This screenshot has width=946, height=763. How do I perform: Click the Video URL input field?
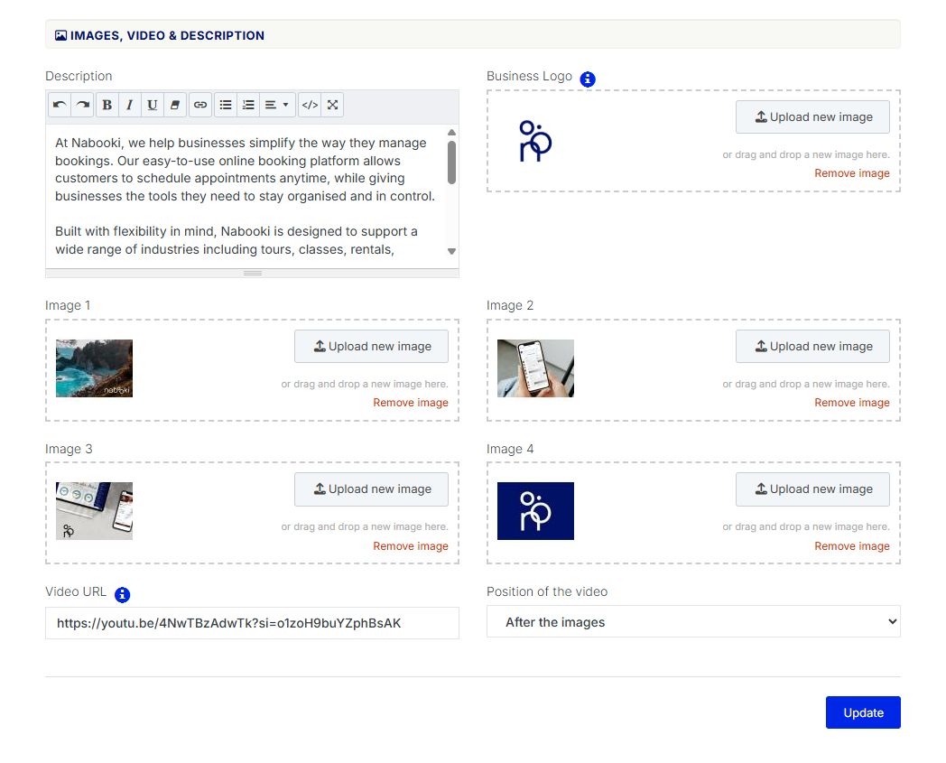(x=252, y=623)
